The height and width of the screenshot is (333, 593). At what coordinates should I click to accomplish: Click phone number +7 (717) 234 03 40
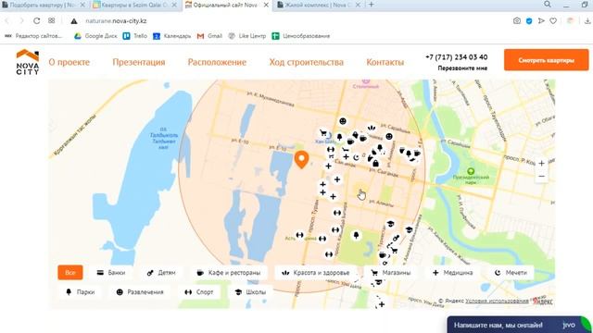click(457, 57)
